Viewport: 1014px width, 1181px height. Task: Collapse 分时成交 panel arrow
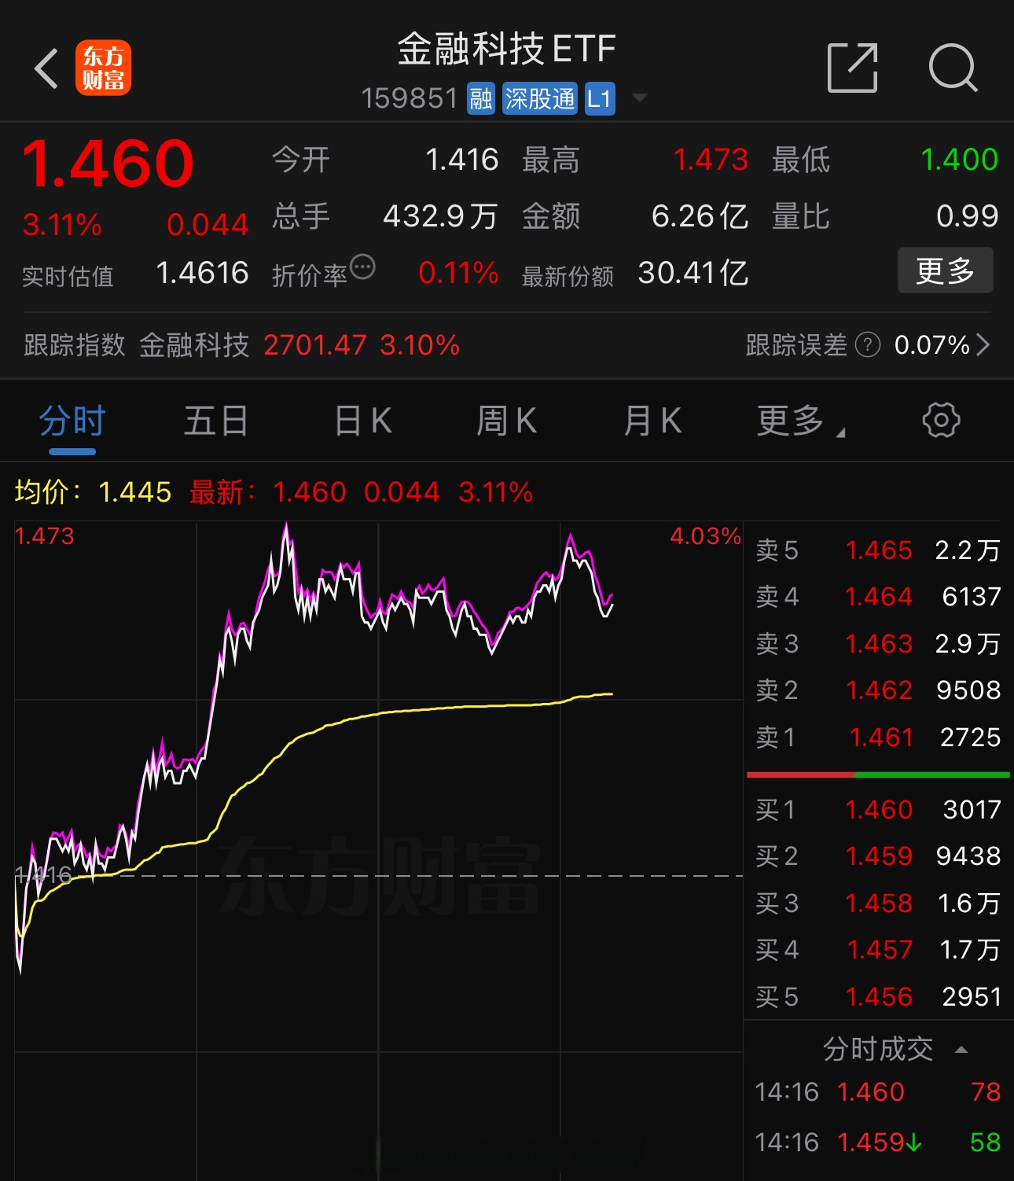click(961, 1050)
